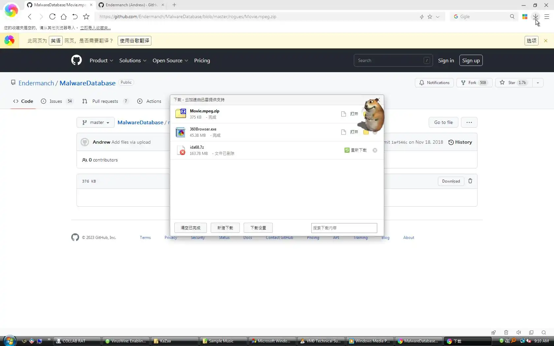Click the History link
Viewport: 554px width, 346px height.
click(460, 142)
